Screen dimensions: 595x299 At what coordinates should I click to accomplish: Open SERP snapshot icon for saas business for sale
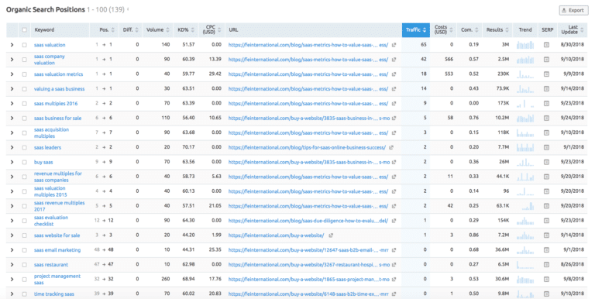tap(546, 118)
